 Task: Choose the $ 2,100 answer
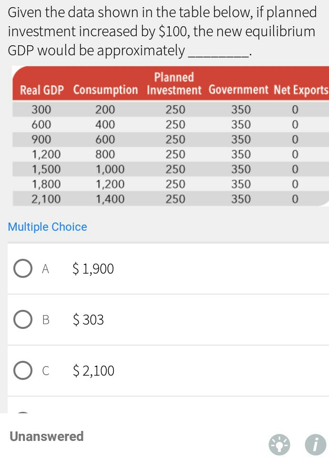[93, 370]
